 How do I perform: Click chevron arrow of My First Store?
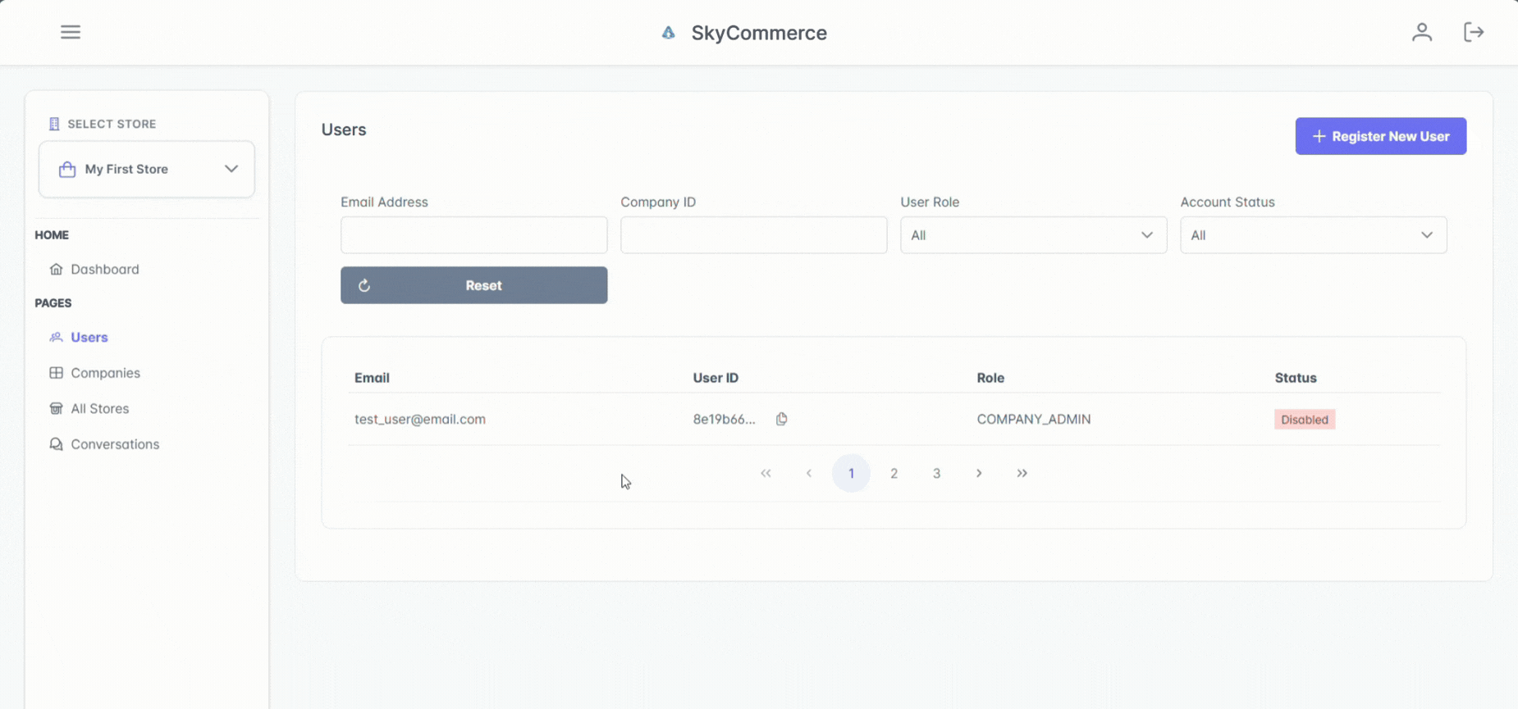tap(231, 169)
